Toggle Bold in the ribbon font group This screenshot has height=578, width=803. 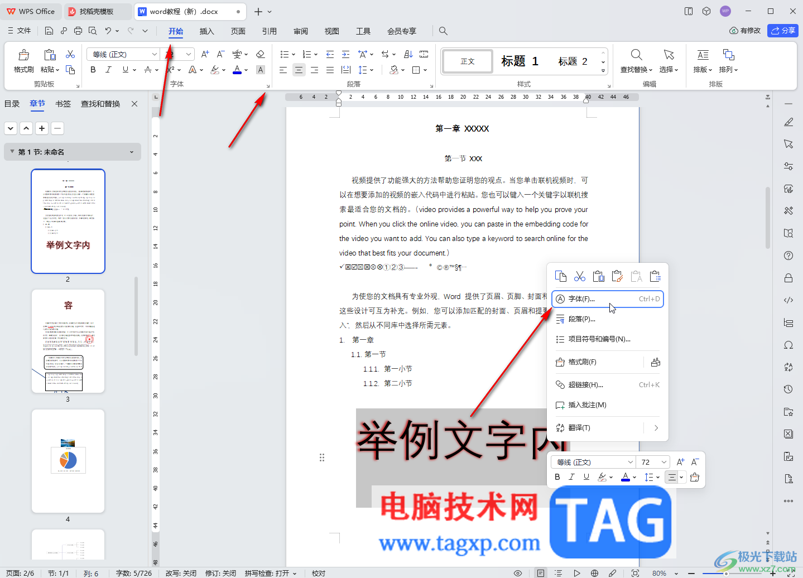point(93,70)
